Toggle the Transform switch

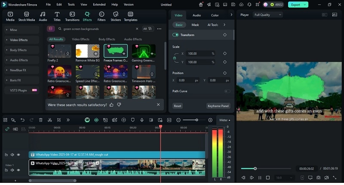[175, 35]
